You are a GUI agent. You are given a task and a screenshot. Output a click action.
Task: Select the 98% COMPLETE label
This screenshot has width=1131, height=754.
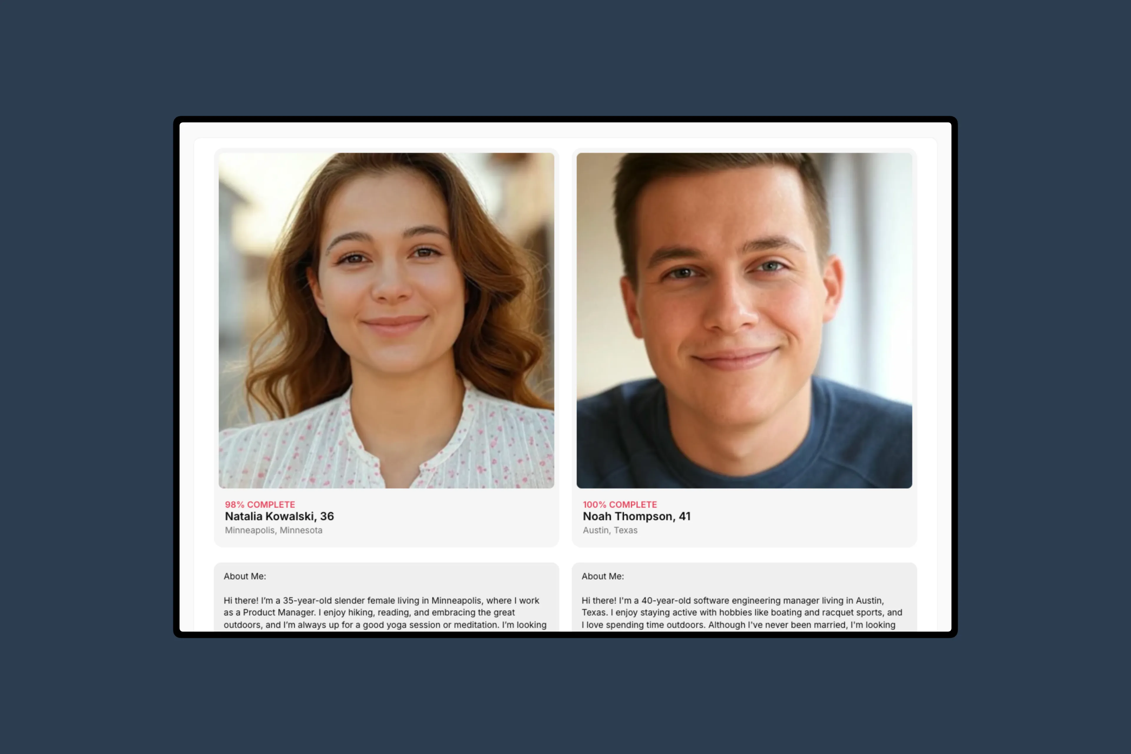260,505
